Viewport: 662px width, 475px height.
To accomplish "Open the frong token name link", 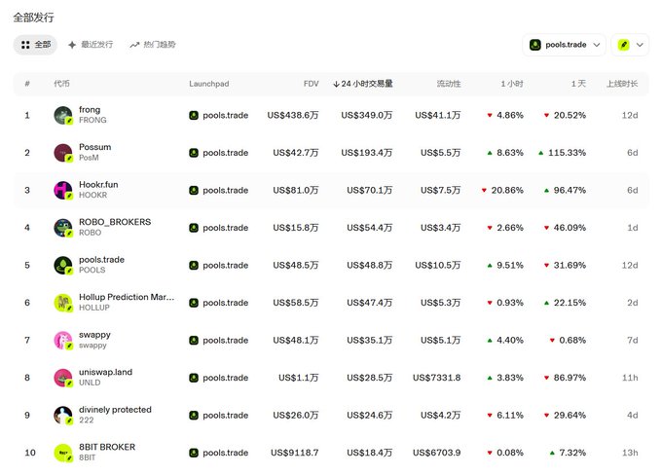I will [x=90, y=110].
